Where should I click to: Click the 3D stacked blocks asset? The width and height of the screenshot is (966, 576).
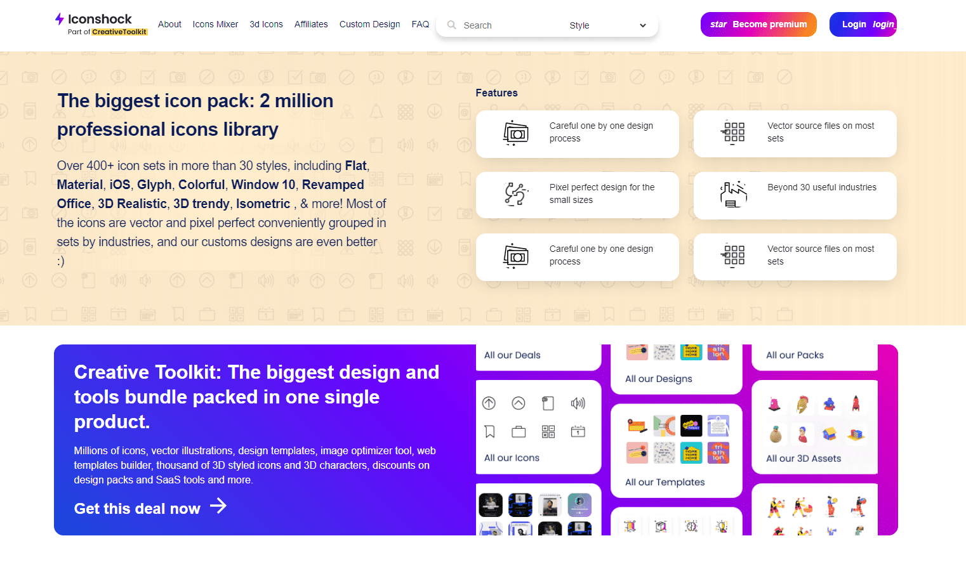pos(856,435)
